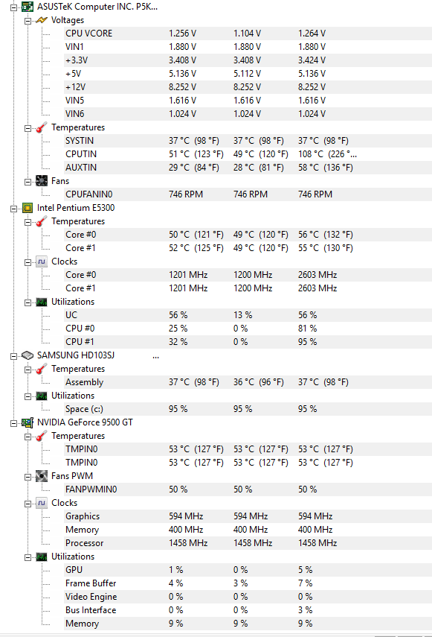Select the CPUTIN temperature row
The image size is (432, 637).
click(248, 154)
